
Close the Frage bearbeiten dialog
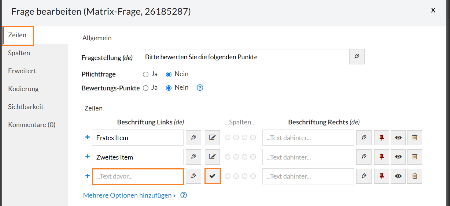[433, 10]
